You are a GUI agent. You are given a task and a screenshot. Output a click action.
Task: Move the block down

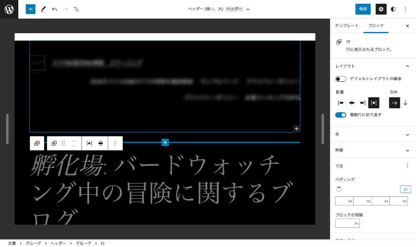[x=74, y=146]
